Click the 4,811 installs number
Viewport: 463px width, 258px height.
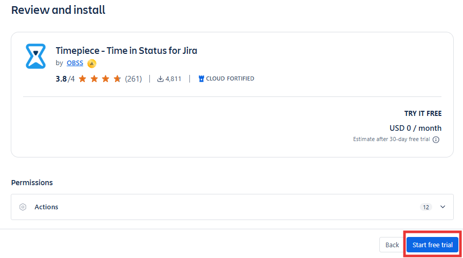[173, 79]
